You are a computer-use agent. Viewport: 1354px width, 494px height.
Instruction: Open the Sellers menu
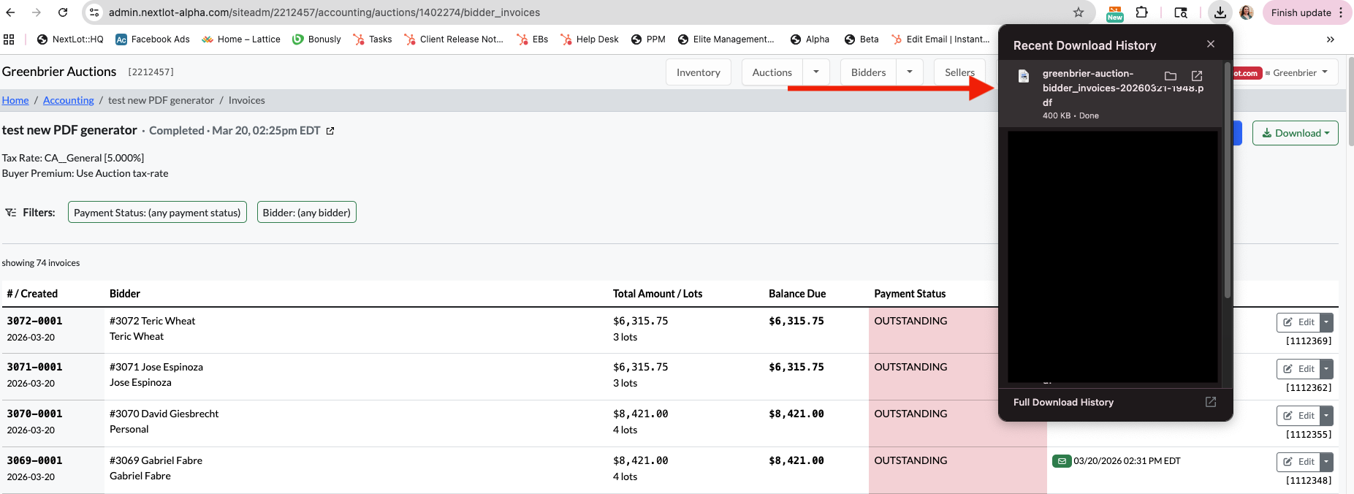point(960,72)
